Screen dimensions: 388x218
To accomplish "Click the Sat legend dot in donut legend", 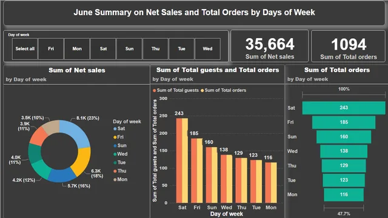I will (x=115, y=129).
